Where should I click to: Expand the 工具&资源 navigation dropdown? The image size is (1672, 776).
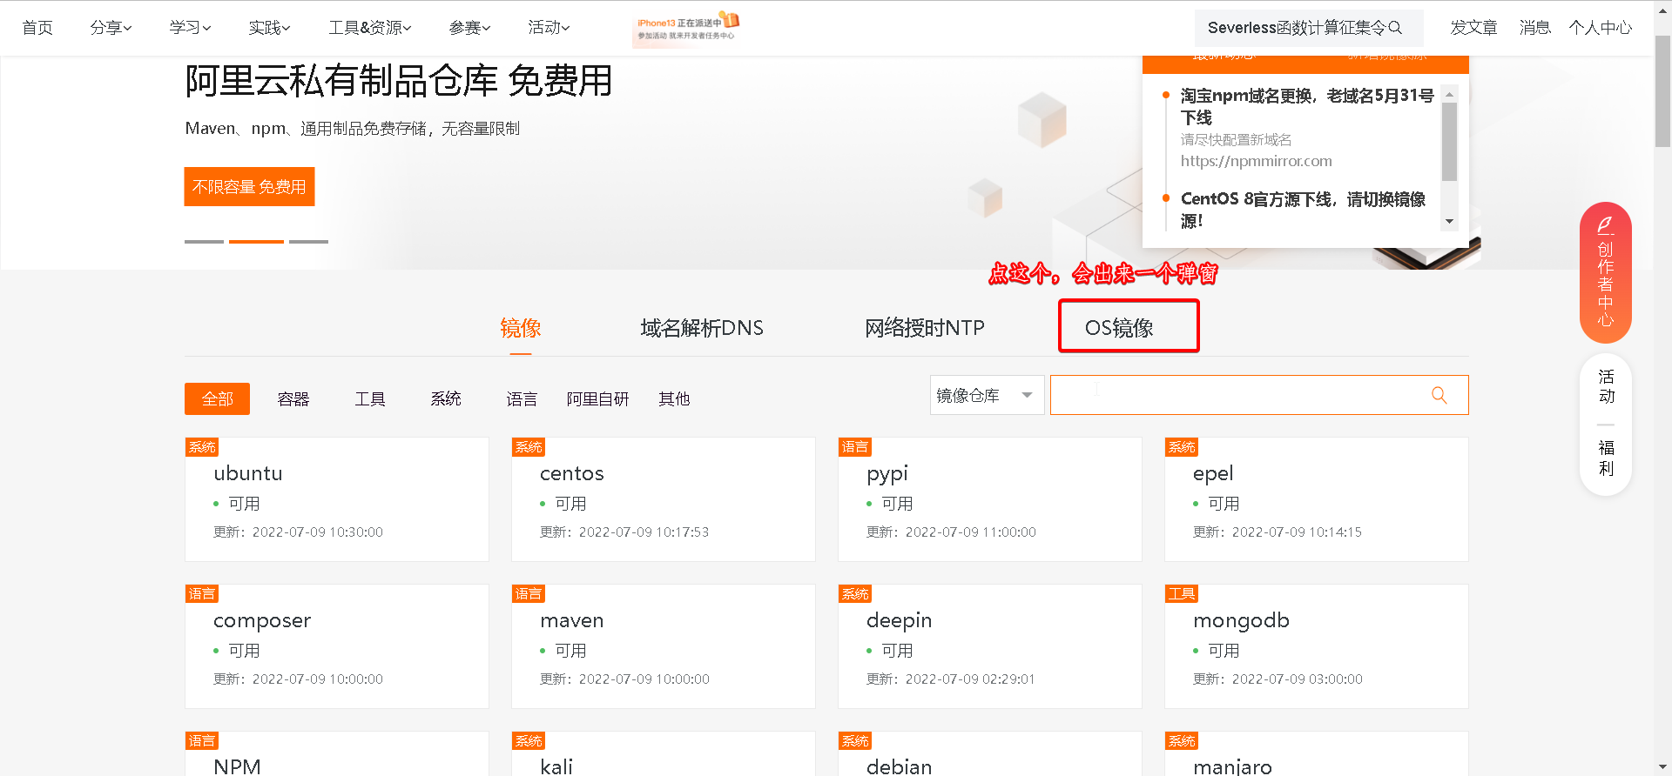point(369,28)
